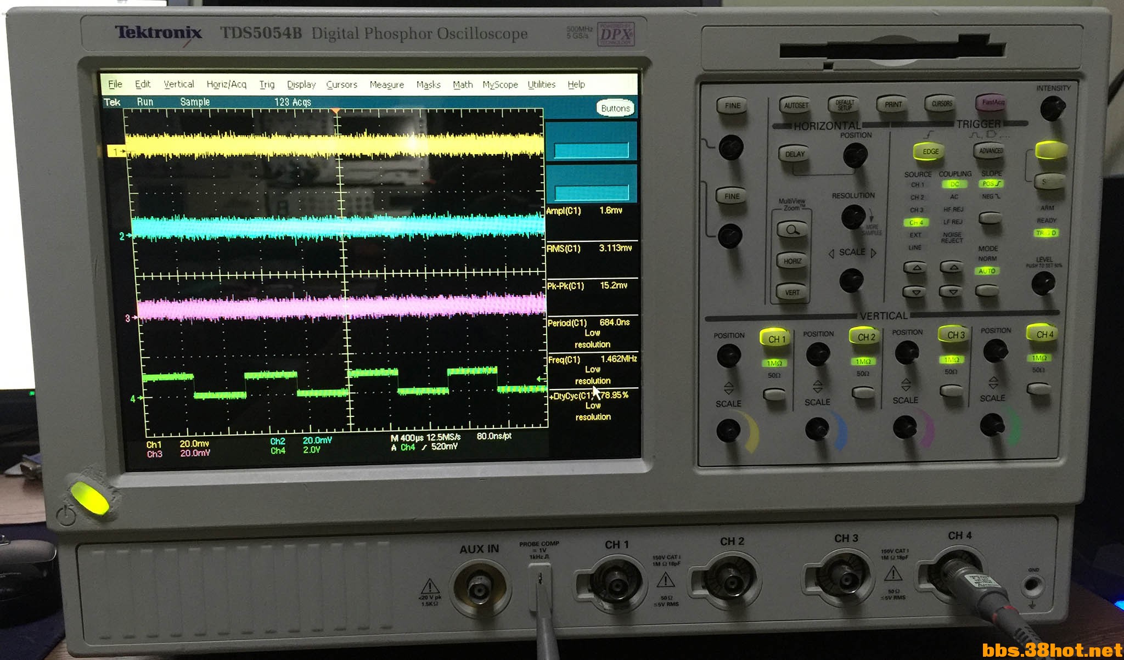
Task: Select the green channel 4 waveform handle
Action: 136,399
